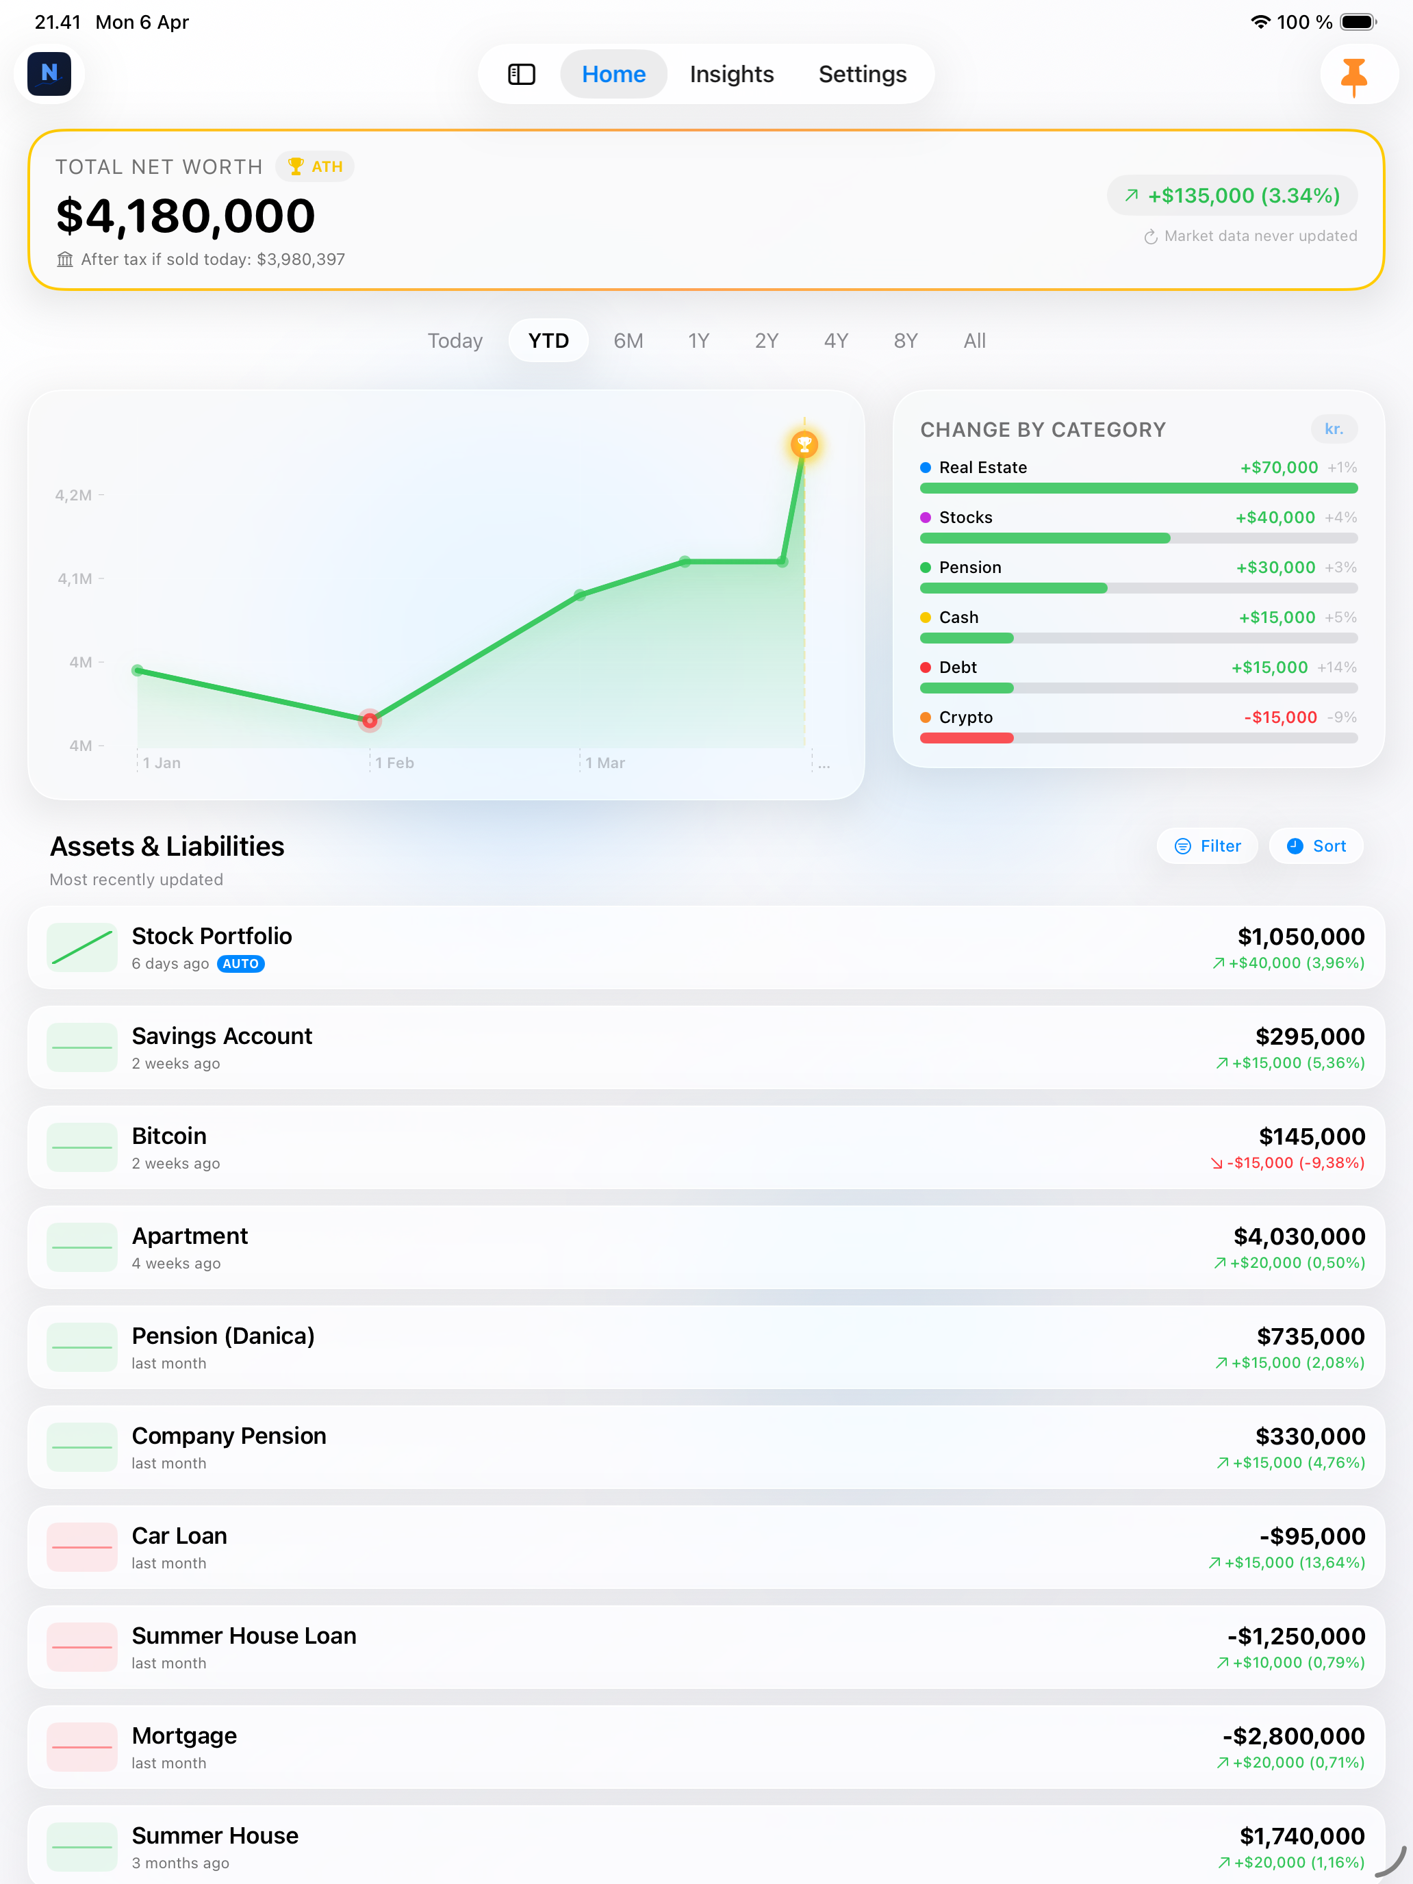This screenshot has width=1413, height=1884.
Task: Click the Stocks category row
Action: coord(1138,526)
